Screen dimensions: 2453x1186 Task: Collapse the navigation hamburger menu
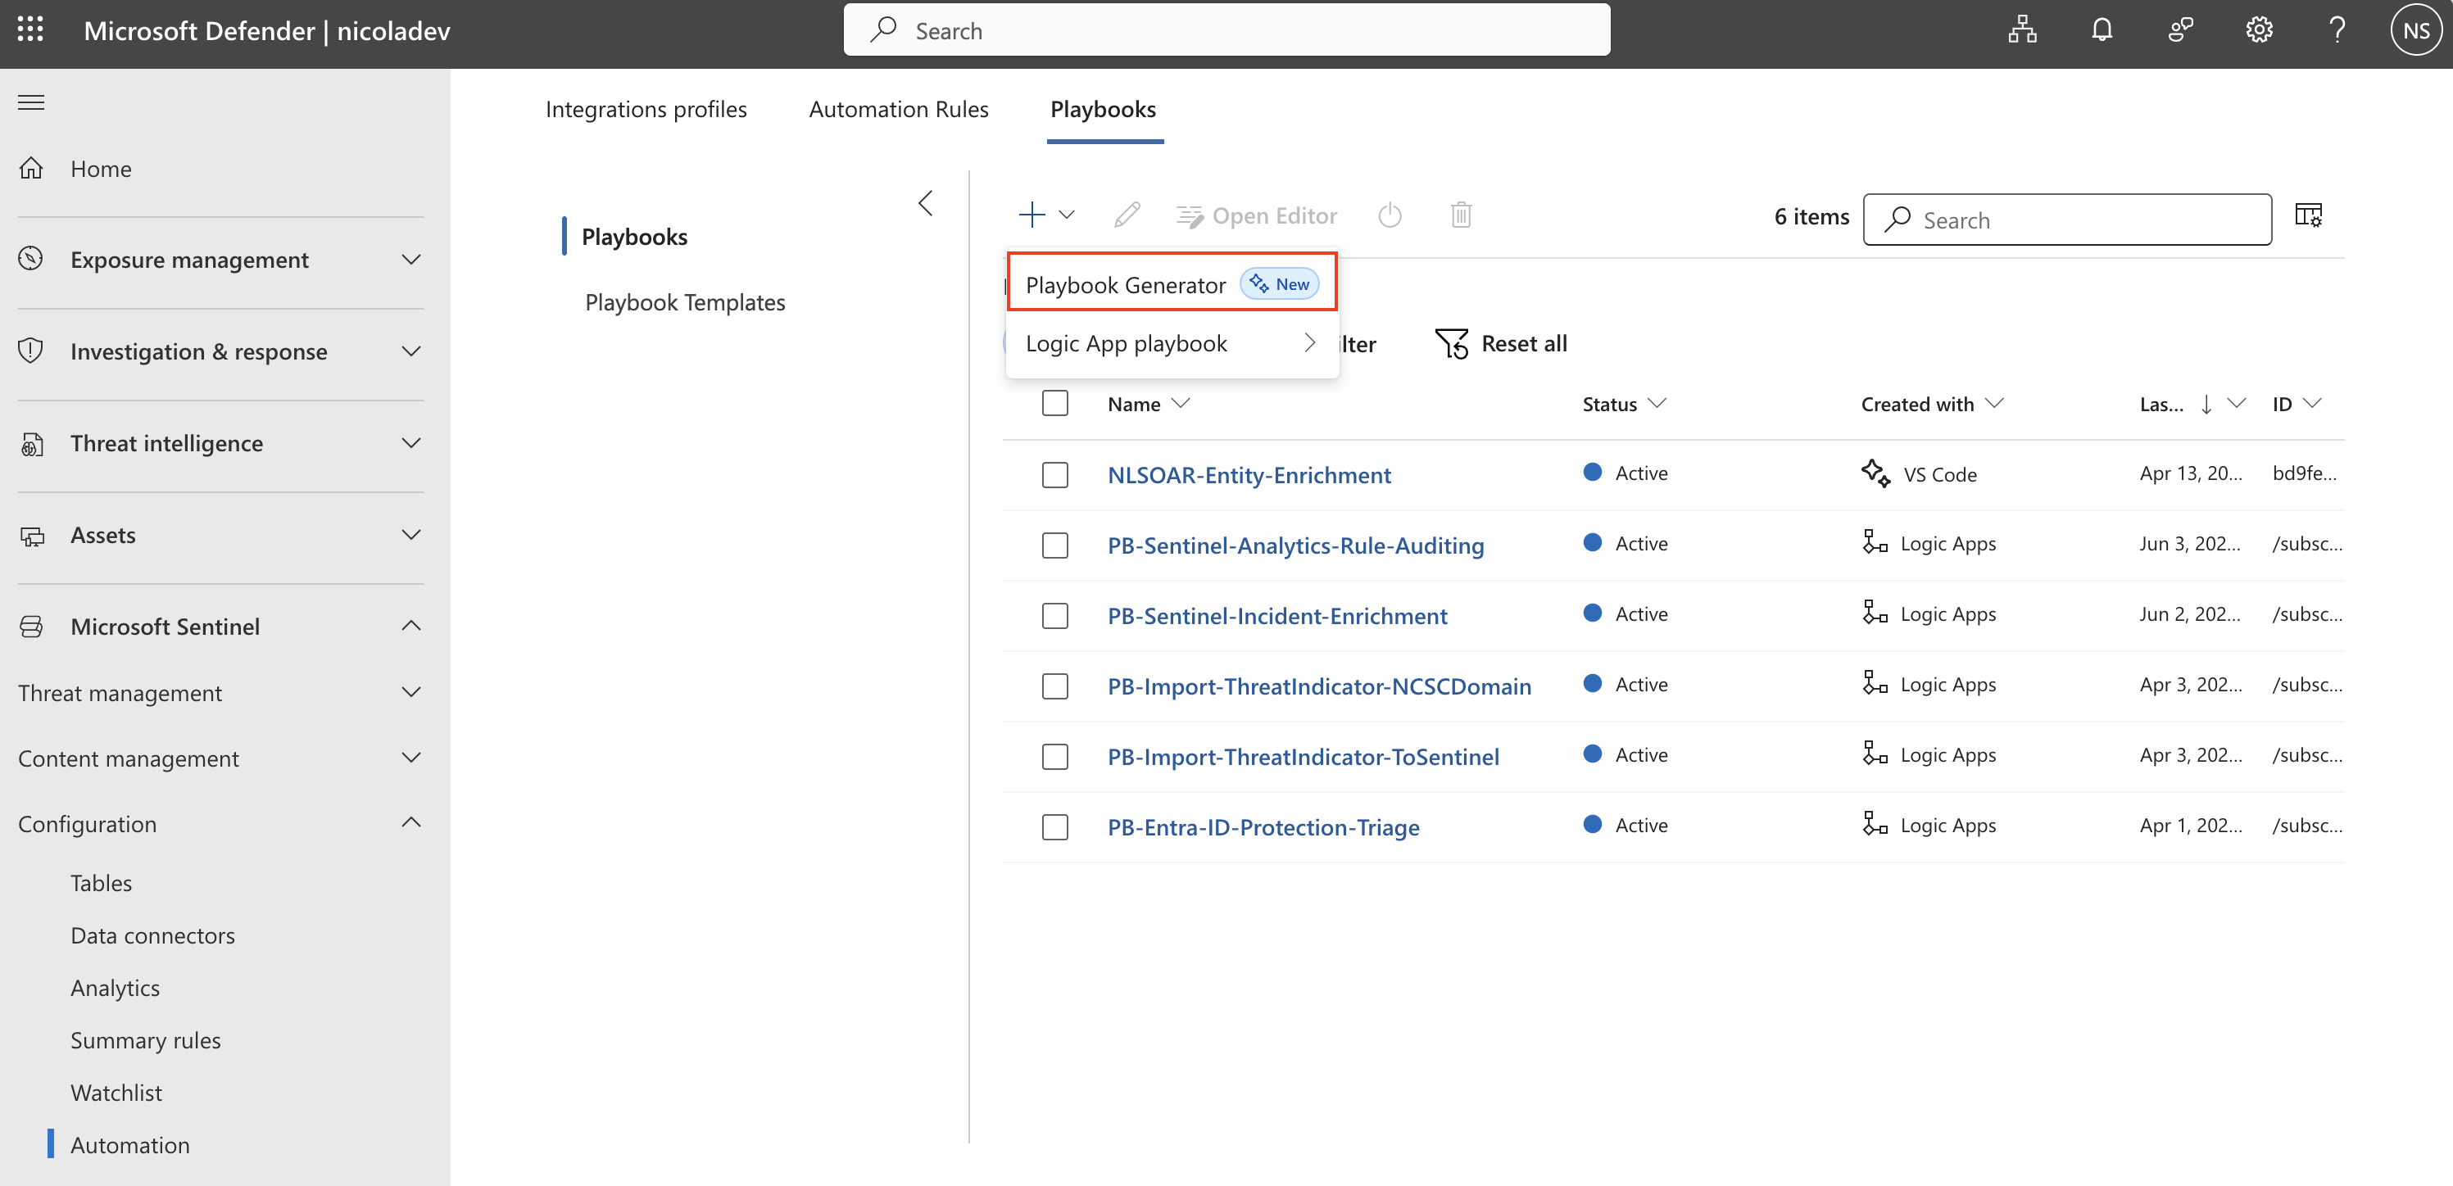click(31, 103)
